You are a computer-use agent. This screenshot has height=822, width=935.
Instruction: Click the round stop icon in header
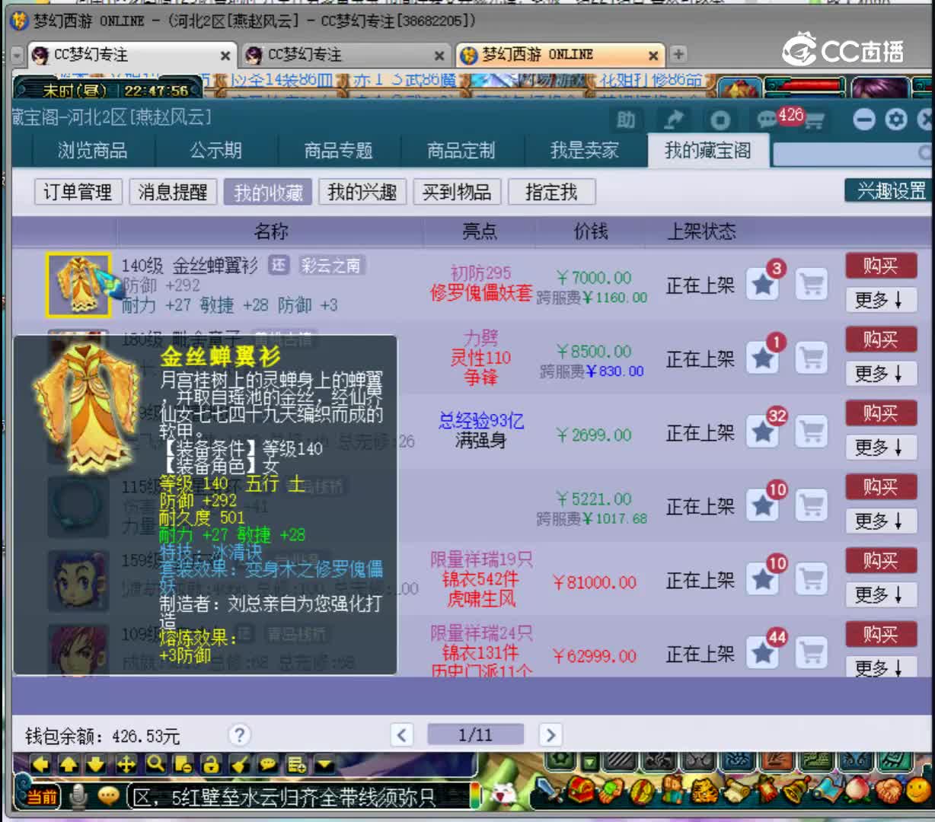720,119
